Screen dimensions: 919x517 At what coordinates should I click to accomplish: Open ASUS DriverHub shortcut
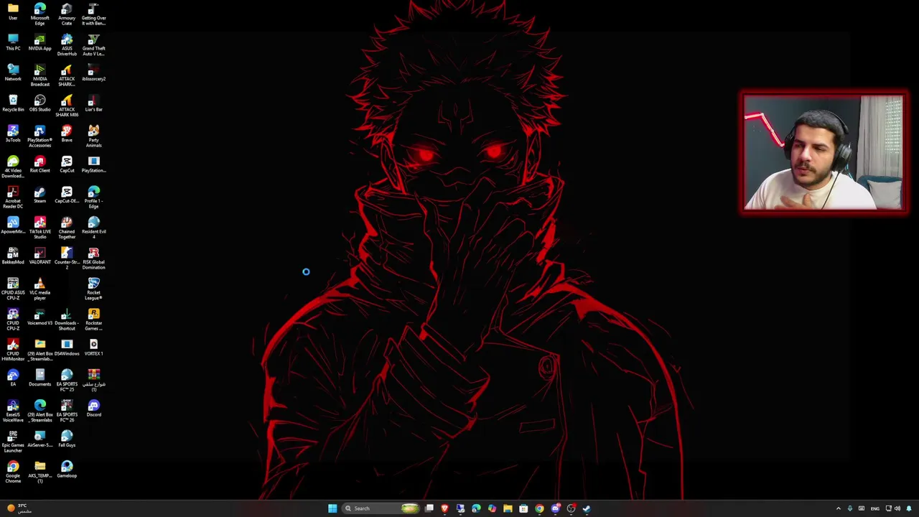(x=67, y=45)
